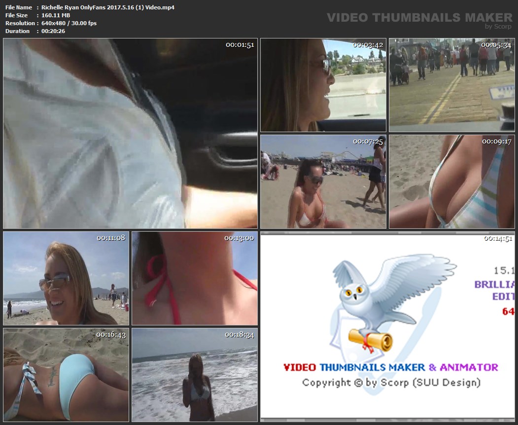Click the "by Scorp" credit under the watermark
Image resolution: width=518 pixels, height=425 pixels.
pos(498,27)
